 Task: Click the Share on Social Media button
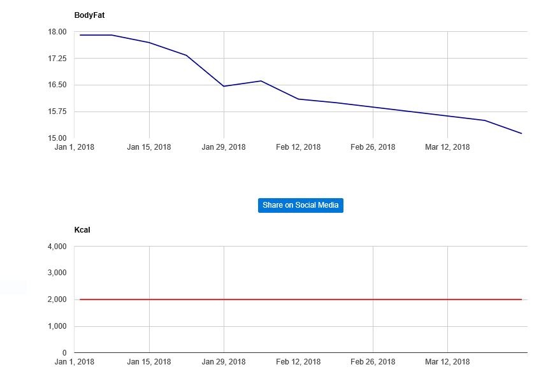pos(300,205)
